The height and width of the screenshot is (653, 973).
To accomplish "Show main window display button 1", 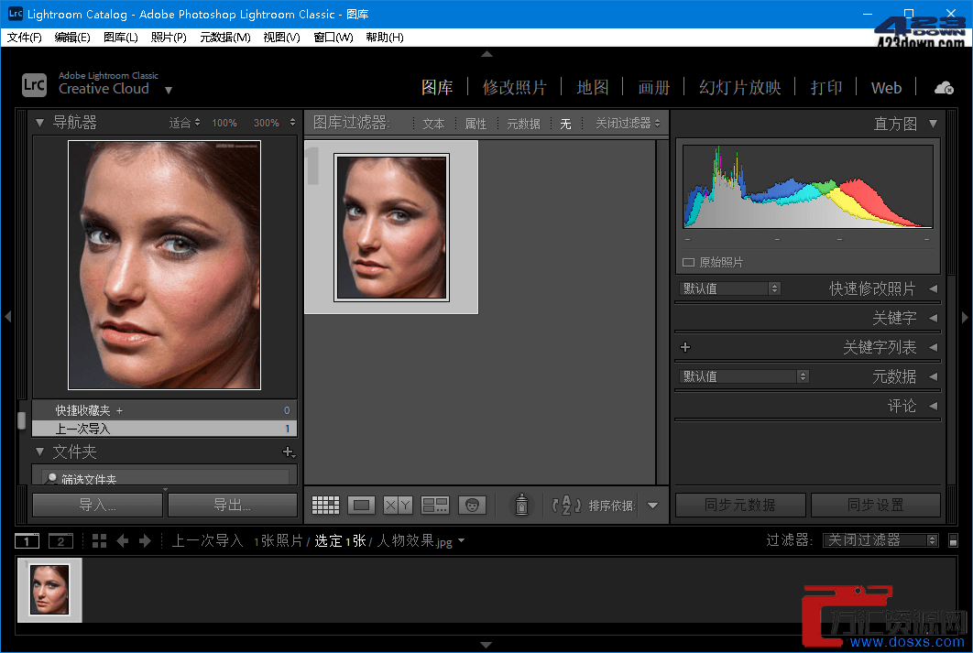I will point(27,540).
